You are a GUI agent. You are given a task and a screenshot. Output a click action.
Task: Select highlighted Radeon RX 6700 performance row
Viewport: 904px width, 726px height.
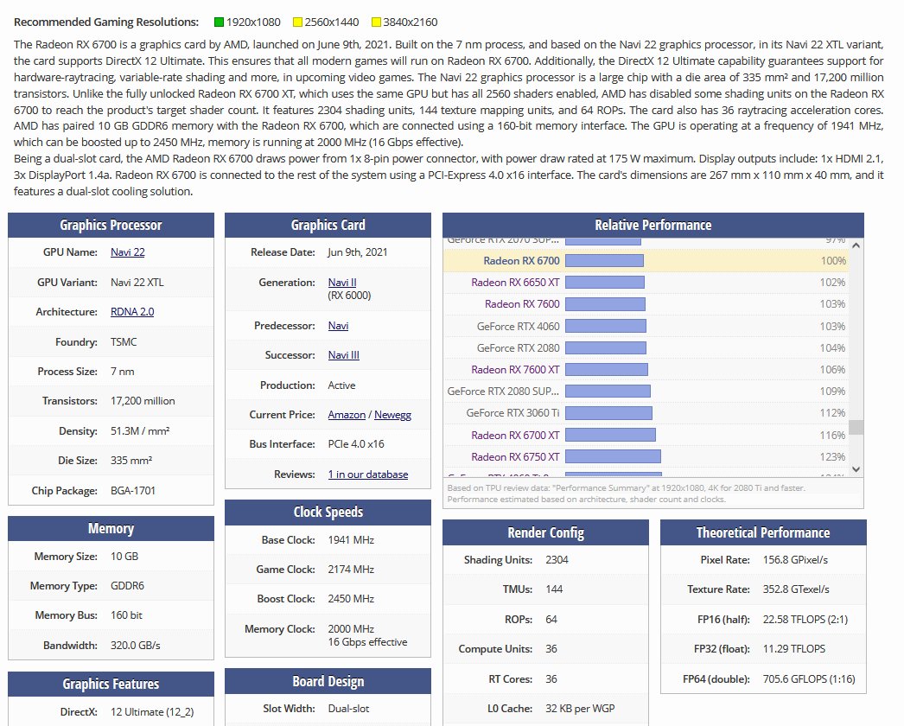tap(646, 261)
